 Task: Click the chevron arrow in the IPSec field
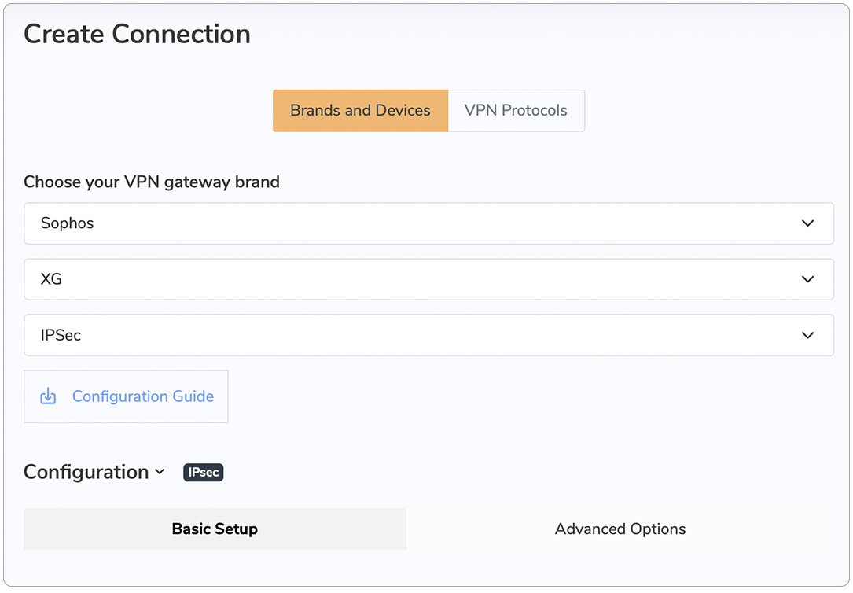[x=807, y=335]
